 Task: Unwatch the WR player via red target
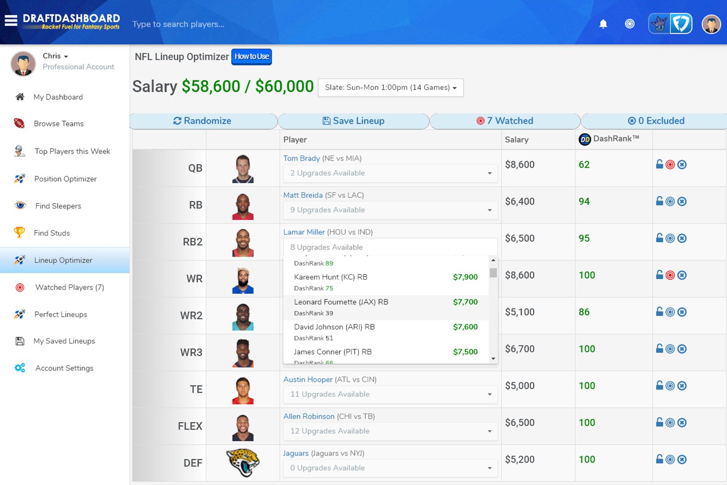[x=670, y=275]
